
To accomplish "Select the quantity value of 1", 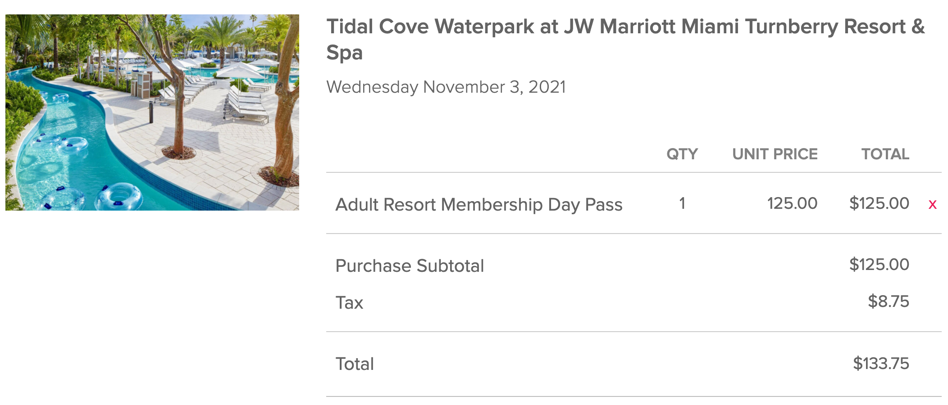I will [x=682, y=203].
